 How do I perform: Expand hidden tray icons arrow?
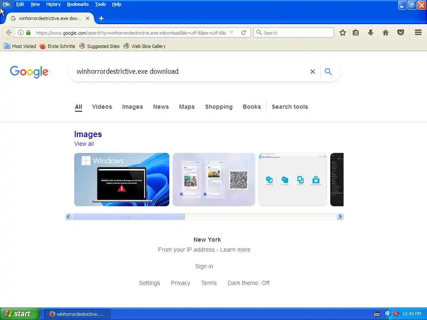coord(388,314)
